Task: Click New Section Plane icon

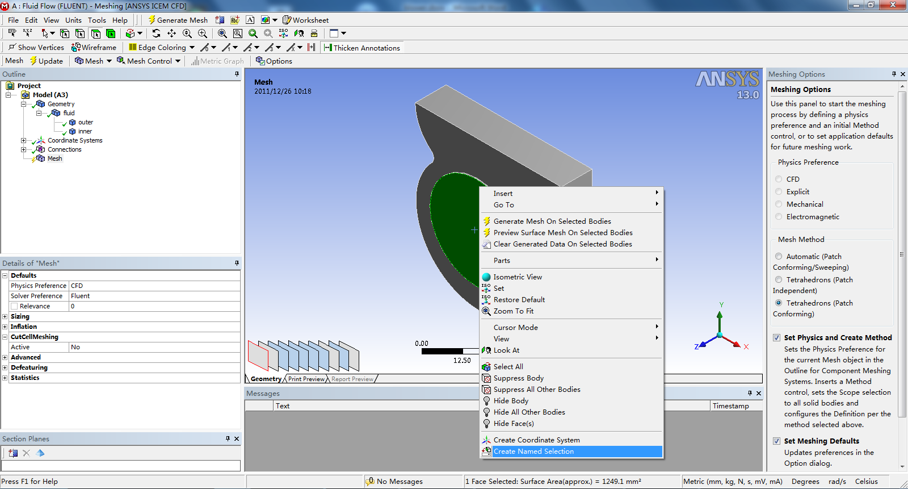Action: [12, 453]
